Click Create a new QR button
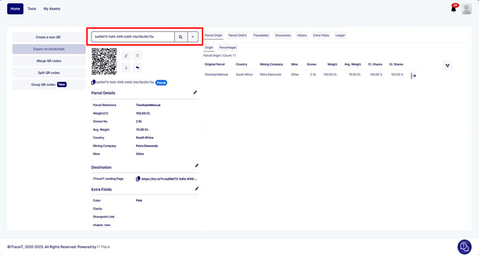Viewport: 479px width, 255px height. pyautogui.click(x=48, y=37)
